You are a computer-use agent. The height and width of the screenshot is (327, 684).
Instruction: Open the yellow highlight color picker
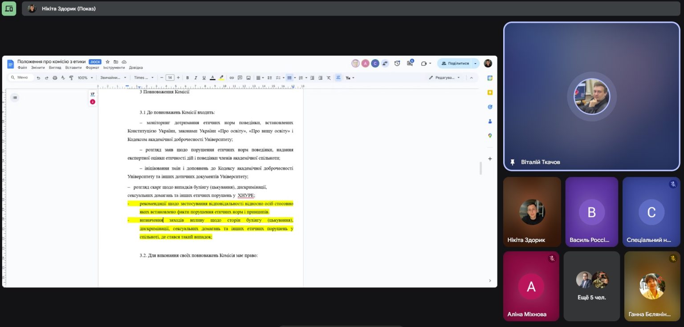pos(221,78)
